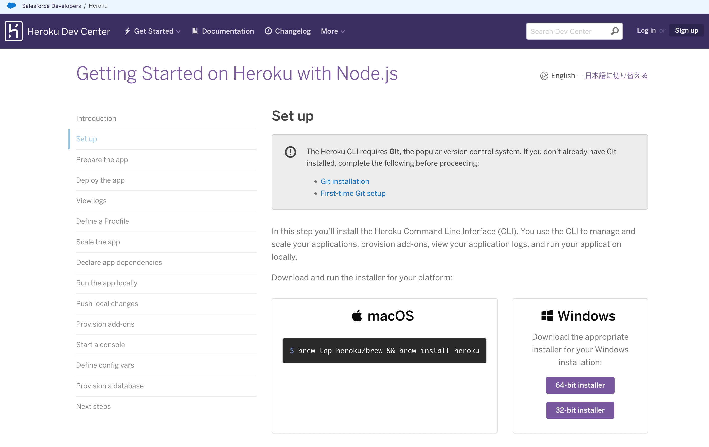The height and width of the screenshot is (447, 709).
Task: Focus the Search Dev Center field
Action: pos(574,31)
